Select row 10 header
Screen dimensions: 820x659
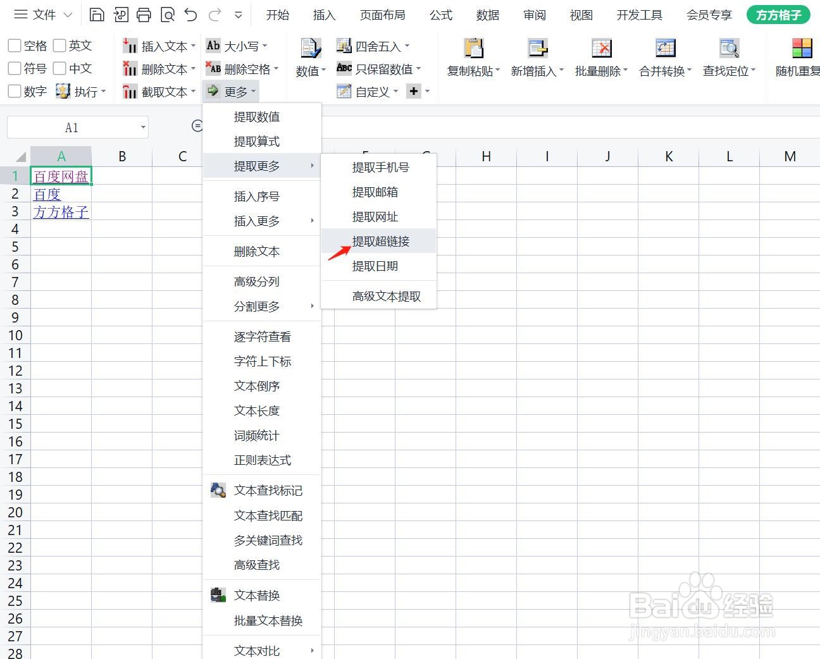(15, 335)
